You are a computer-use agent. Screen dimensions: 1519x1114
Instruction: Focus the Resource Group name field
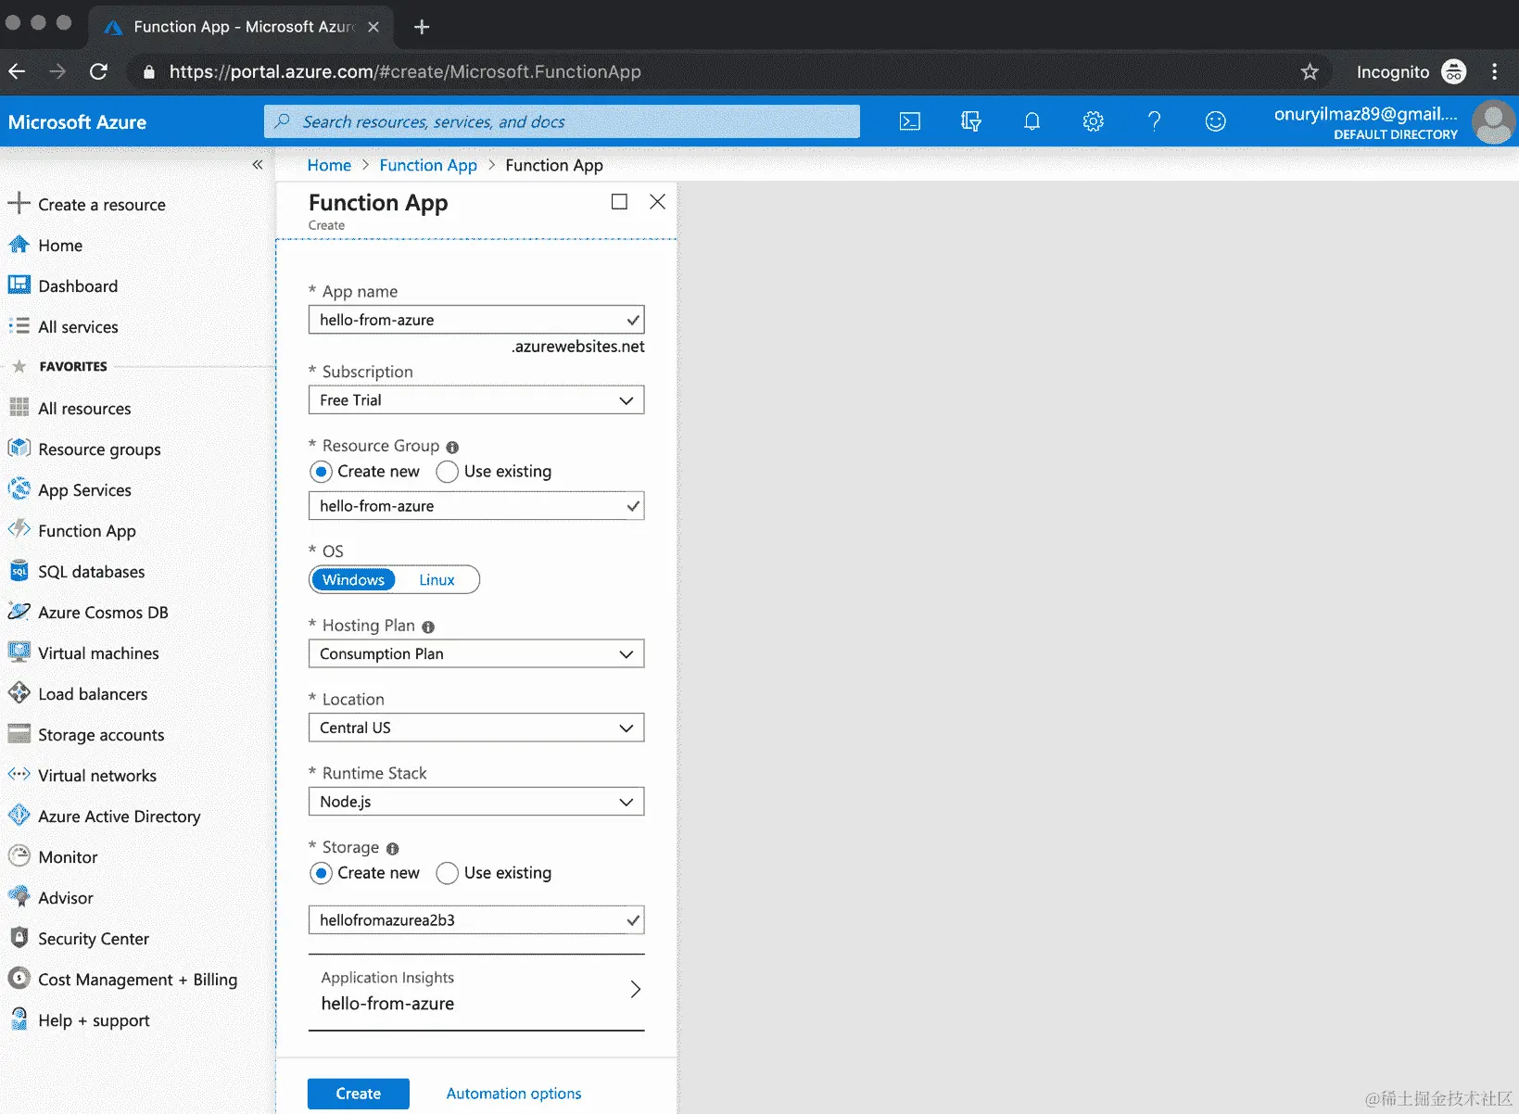476,506
